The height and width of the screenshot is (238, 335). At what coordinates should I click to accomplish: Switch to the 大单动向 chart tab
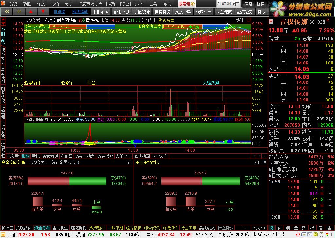123,156
